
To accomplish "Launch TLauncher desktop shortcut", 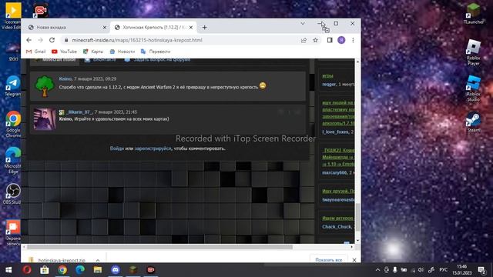I will (473, 13).
